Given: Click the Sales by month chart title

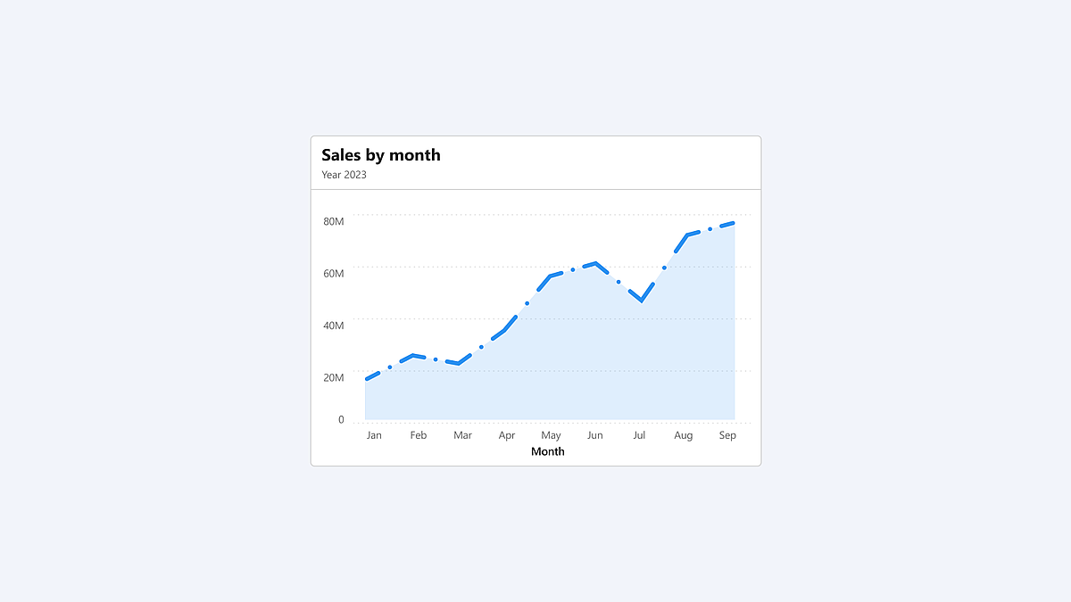Looking at the screenshot, I should pos(381,155).
